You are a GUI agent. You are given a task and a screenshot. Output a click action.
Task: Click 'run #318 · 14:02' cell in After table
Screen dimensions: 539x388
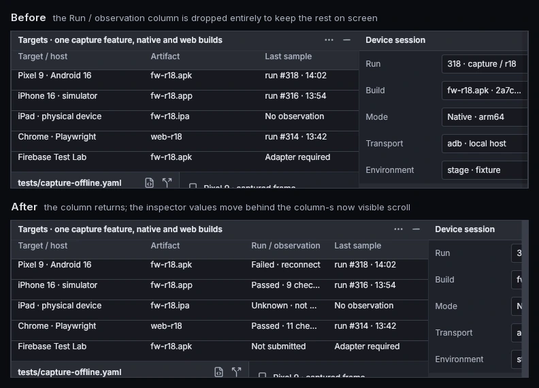(x=365, y=265)
